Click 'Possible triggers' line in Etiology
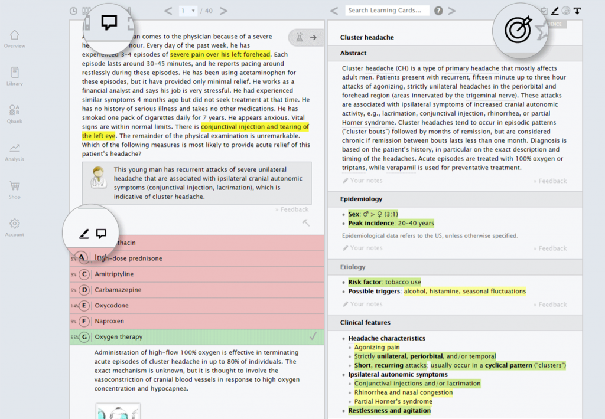Image resolution: width=605 pixels, height=419 pixels. coord(437,291)
